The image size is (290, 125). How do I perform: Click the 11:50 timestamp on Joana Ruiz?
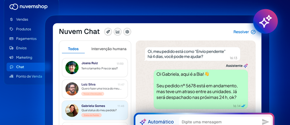pyautogui.click(x=120, y=64)
